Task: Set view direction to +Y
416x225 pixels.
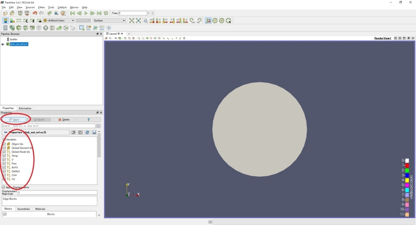Action: pos(165,21)
